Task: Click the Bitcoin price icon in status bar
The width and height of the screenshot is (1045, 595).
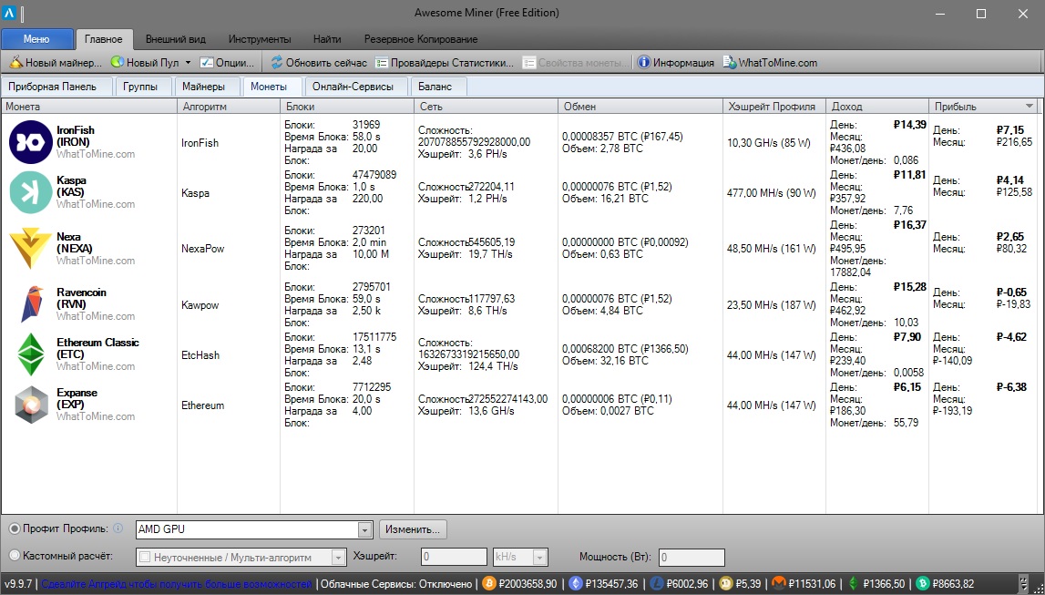Action: click(488, 584)
